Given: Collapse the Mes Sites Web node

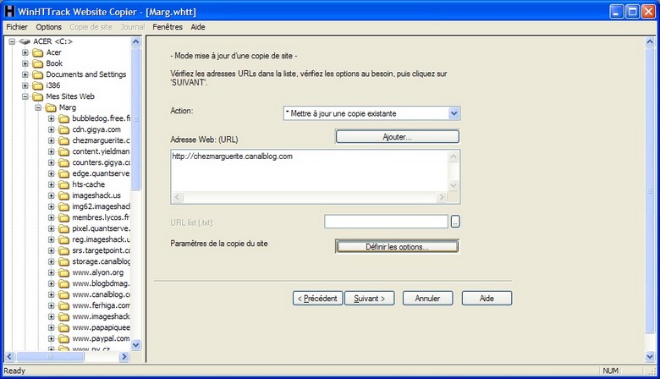Looking at the screenshot, I should coord(25,96).
